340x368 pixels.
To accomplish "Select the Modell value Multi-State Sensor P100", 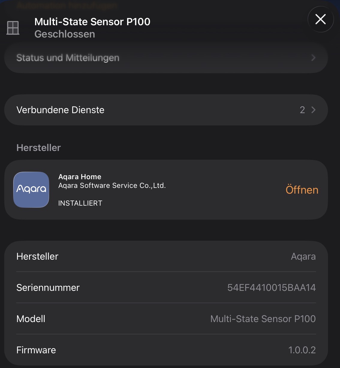I will point(263,319).
